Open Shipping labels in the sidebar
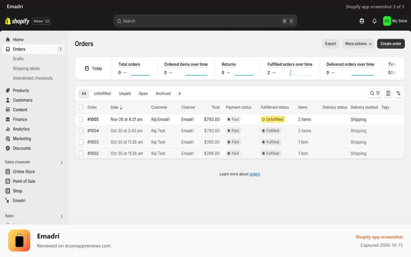411x257 pixels. coord(26,69)
